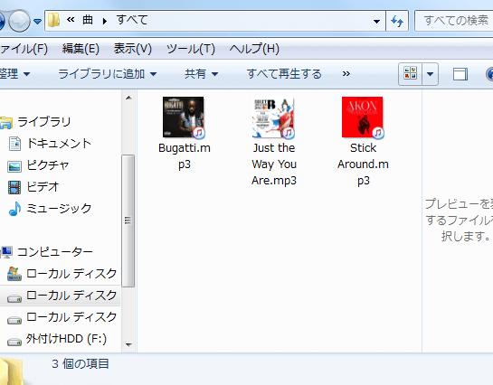
Task: Click the すべての検索 search field
Action: (454, 21)
